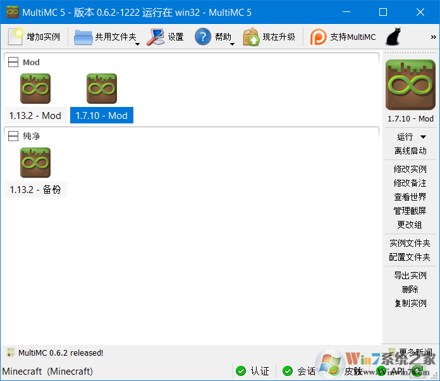Click 运行 to launch the instance

(x=405, y=137)
